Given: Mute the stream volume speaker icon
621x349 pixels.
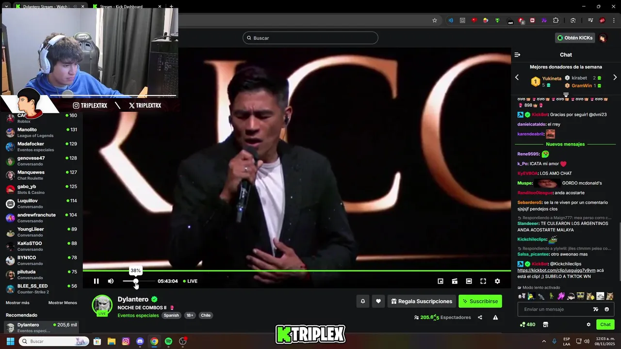Looking at the screenshot, I should click(111, 281).
